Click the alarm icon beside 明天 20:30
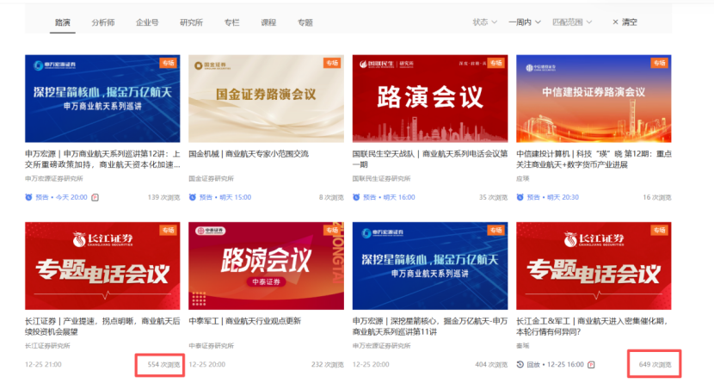Image resolution: width=714 pixels, height=383 pixels. pyautogui.click(x=520, y=197)
